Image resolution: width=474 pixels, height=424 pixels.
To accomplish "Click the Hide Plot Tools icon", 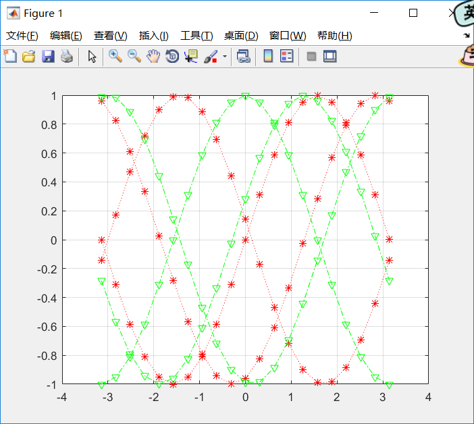I will 311,57.
